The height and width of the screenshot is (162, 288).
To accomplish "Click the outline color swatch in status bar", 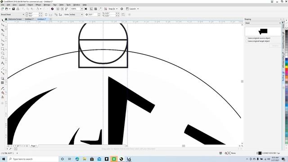I will [260, 153].
